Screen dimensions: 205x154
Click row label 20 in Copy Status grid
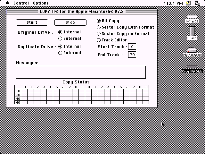18,95
